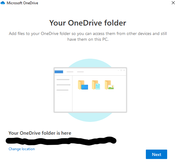Click the illustrated window's small X icon
176x166 pixels.
pos(124,70)
